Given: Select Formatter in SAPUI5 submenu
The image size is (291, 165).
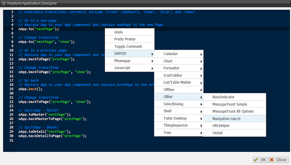Looking at the screenshot, I should [179, 68].
